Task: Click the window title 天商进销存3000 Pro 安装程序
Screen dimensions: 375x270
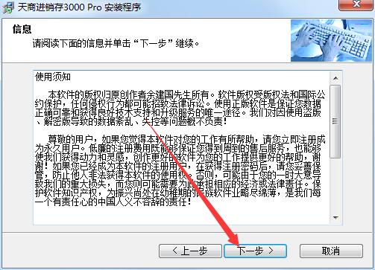Action: pyautogui.click(x=79, y=7)
